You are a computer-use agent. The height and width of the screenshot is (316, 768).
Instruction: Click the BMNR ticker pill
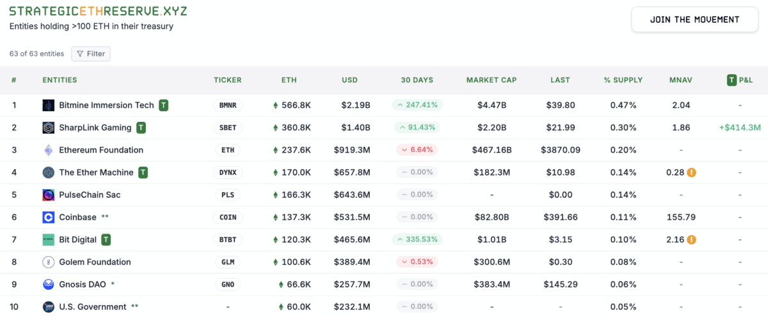click(228, 105)
